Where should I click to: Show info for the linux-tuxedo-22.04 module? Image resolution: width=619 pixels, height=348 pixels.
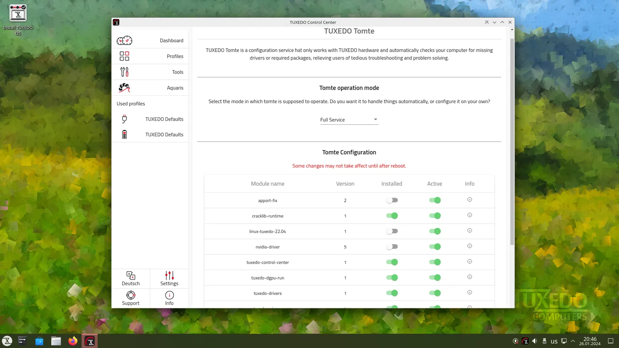pyautogui.click(x=470, y=231)
